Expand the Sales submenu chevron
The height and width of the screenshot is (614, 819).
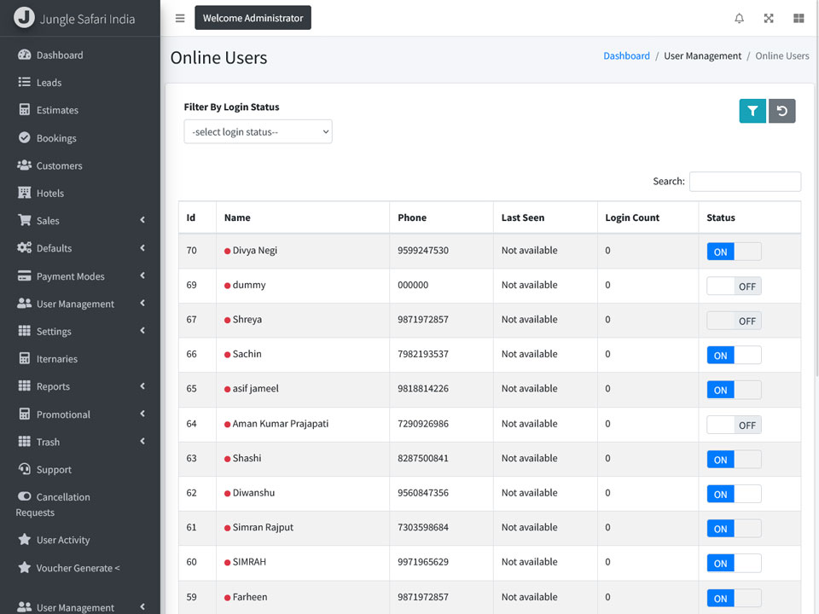(x=142, y=220)
